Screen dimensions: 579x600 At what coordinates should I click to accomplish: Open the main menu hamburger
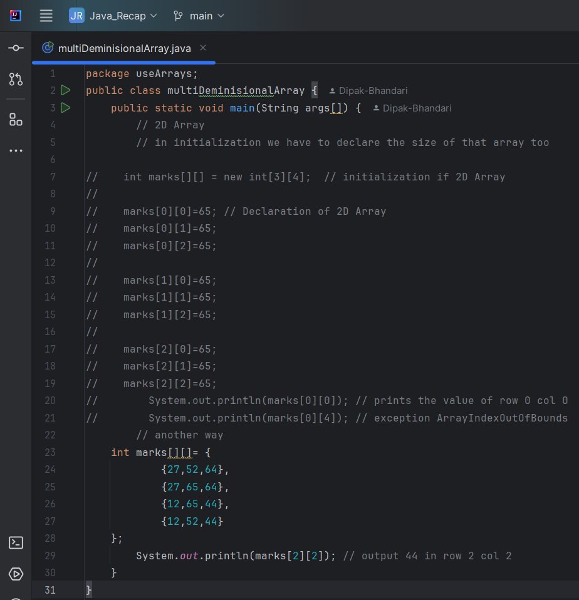click(46, 16)
